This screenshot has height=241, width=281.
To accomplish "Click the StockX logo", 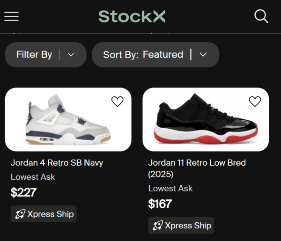I will click(x=132, y=16).
